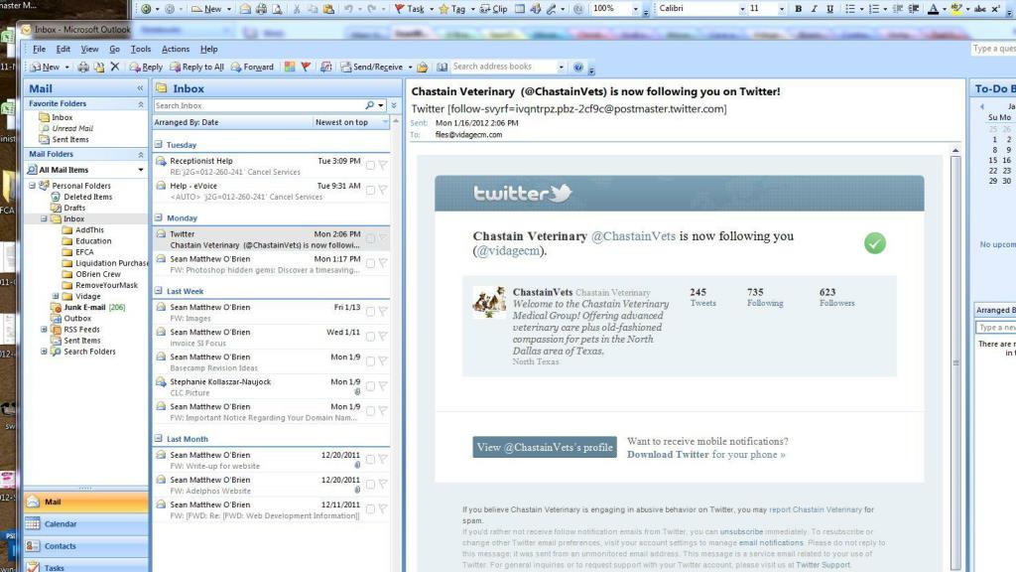Click the bulleted list icon in background window
1016x572 pixels.
[849, 8]
